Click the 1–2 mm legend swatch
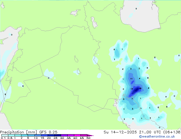 click(18, 135)
